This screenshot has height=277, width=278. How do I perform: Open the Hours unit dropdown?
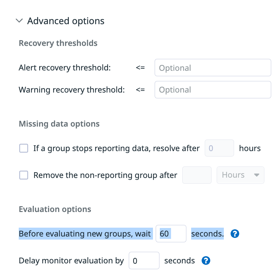pyautogui.click(x=240, y=175)
